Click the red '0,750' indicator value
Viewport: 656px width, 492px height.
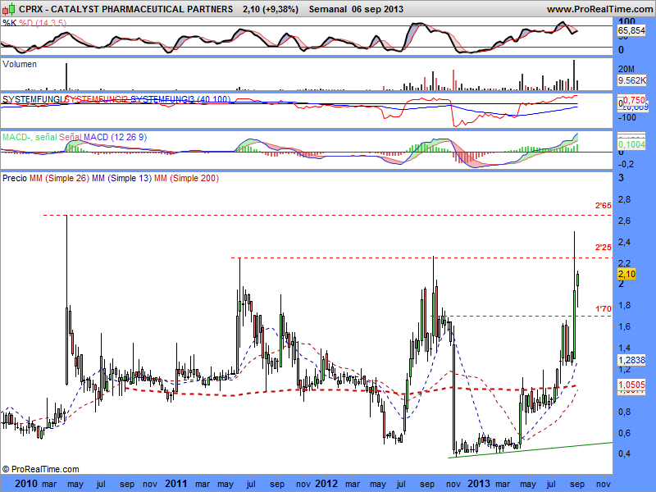click(x=634, y=100)
